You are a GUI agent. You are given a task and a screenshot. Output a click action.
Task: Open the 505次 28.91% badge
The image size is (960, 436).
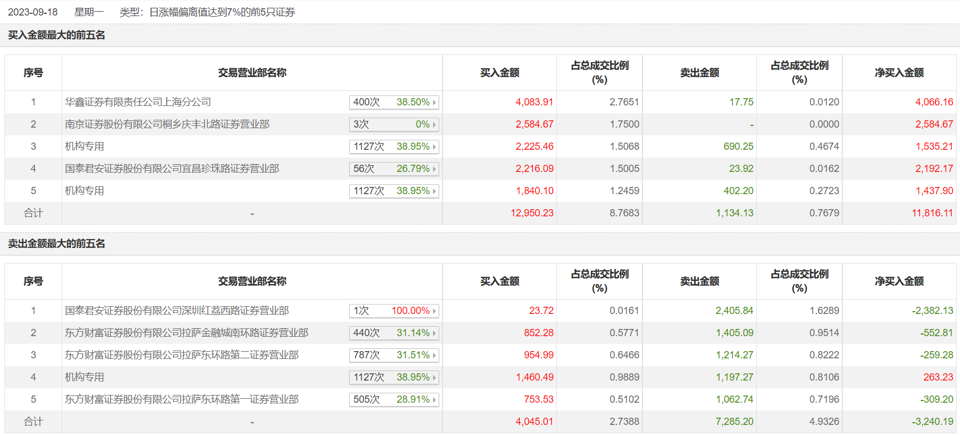click(394, 399)
